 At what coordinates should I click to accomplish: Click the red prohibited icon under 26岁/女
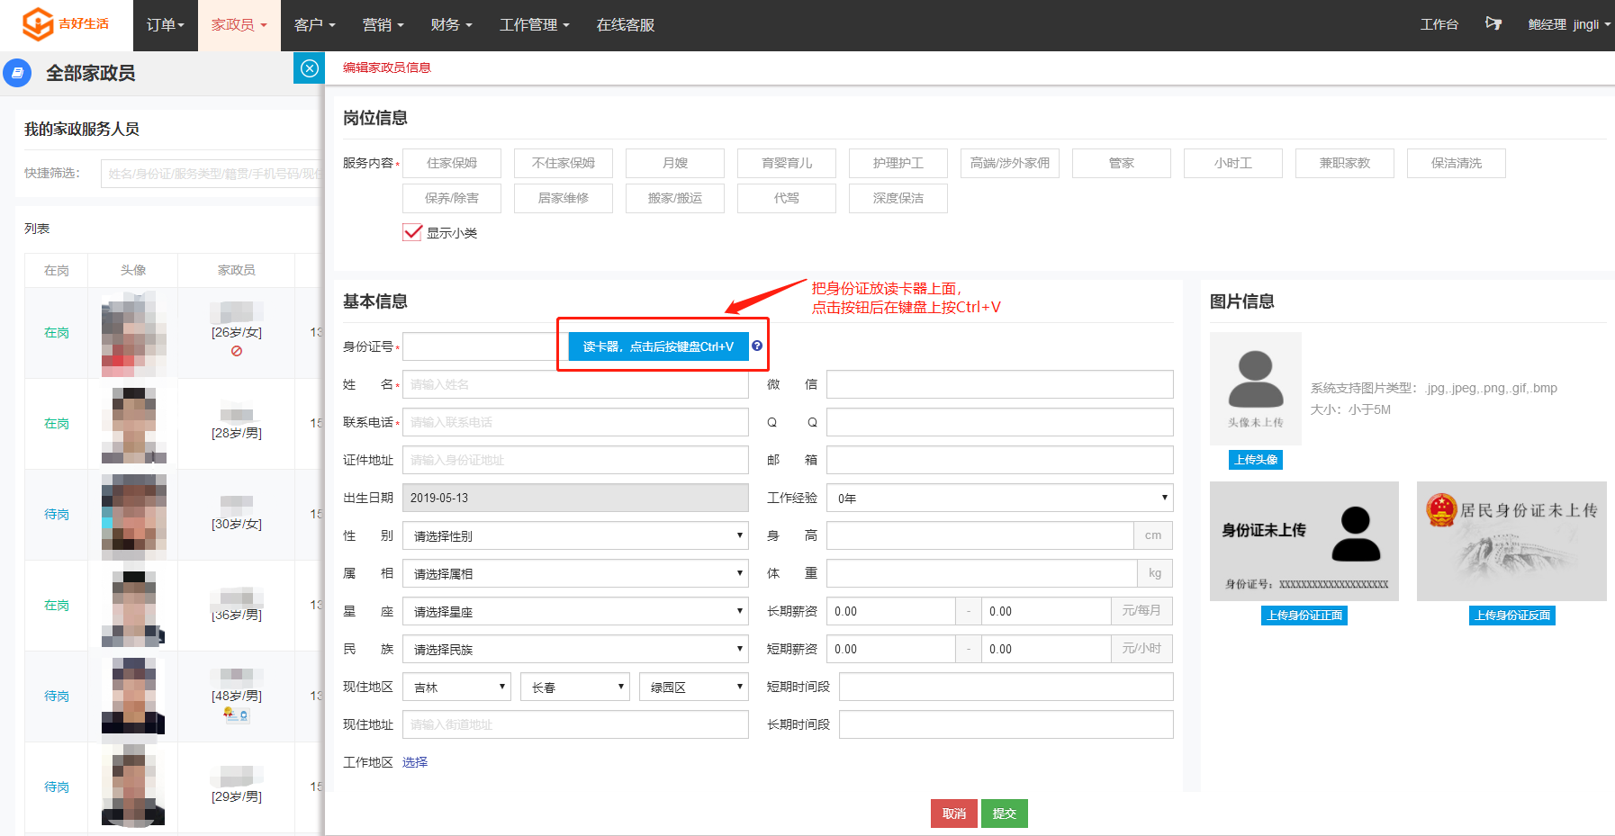237,351
